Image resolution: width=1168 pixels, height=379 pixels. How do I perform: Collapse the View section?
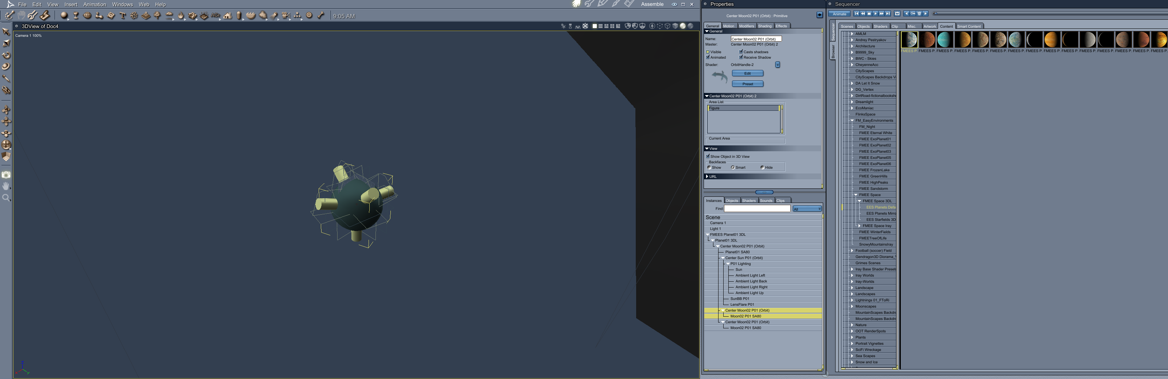click(707, 149)
